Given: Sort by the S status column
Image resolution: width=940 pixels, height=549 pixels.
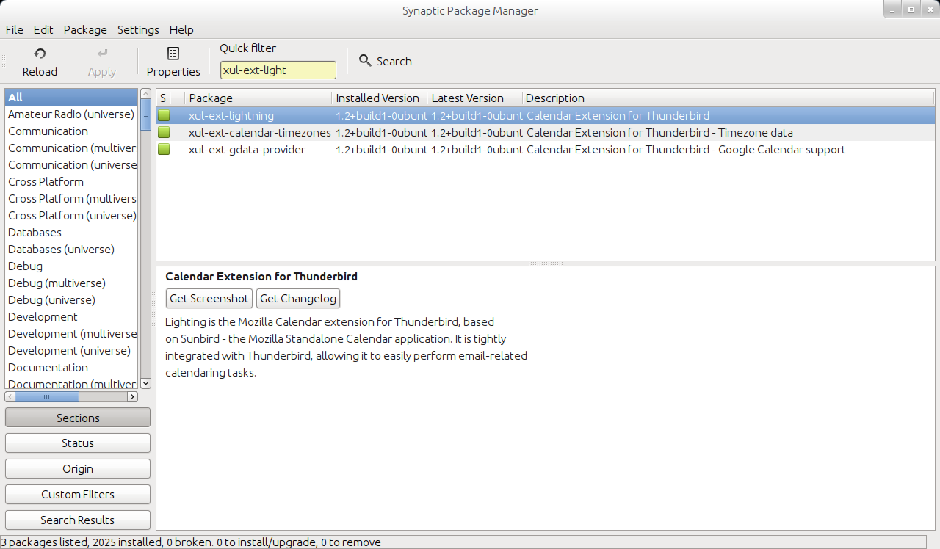Looking at the screenshot, I should (163, 98).
